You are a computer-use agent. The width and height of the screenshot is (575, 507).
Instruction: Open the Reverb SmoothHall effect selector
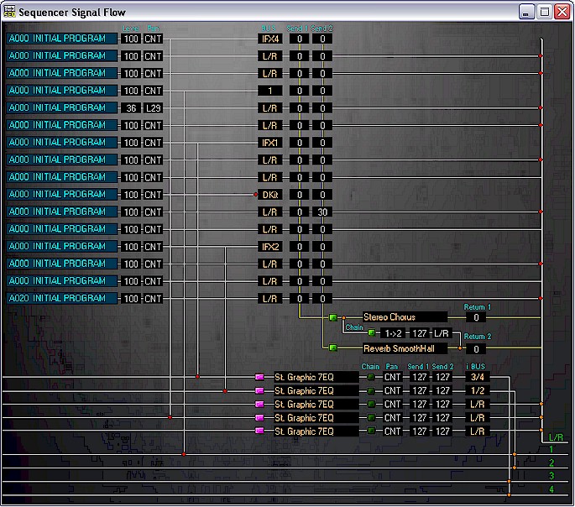click(x=405, y=348)
